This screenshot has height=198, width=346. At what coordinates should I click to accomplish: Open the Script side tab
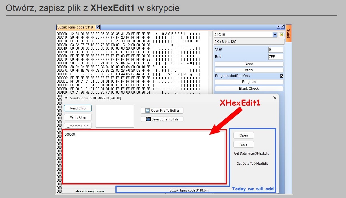click(x=288, y=33)
